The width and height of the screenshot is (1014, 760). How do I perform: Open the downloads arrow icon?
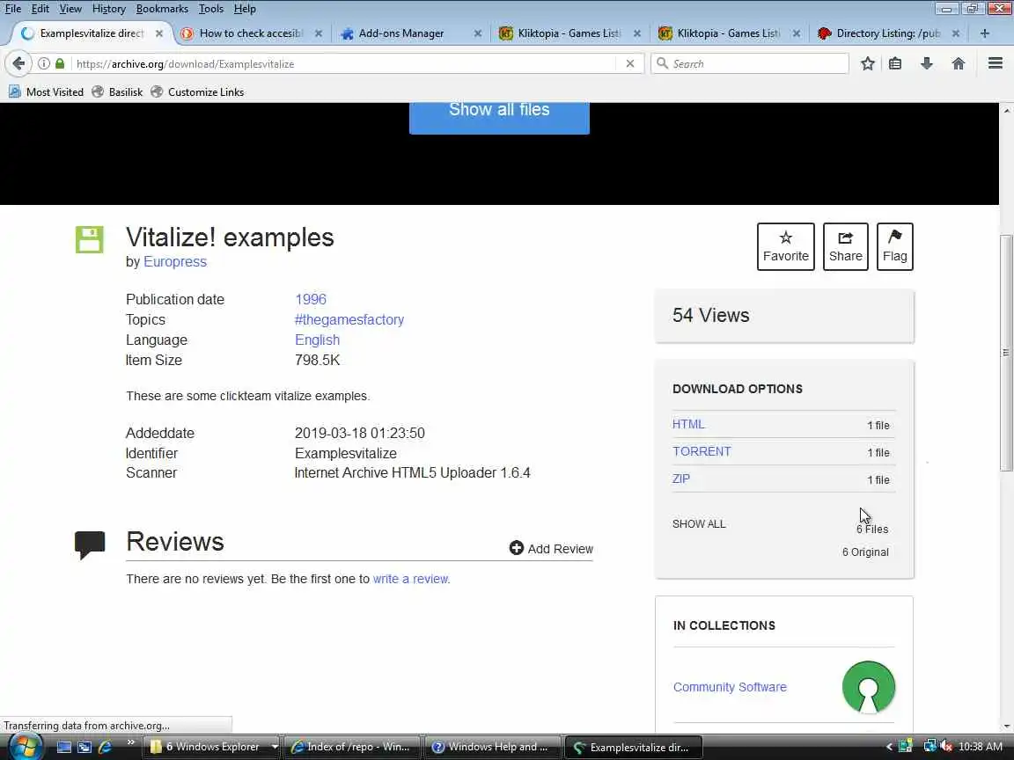[x=927, y=63]
